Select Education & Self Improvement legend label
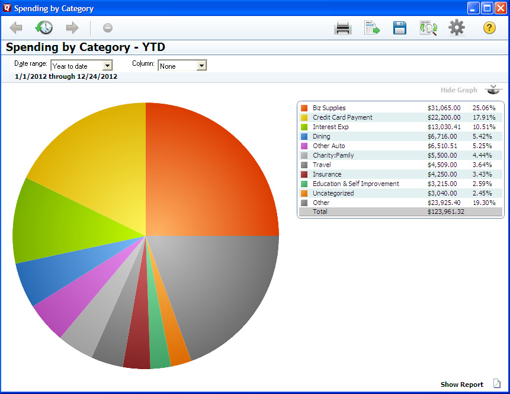Screen dimensions: 510x394 click(356, 184)
